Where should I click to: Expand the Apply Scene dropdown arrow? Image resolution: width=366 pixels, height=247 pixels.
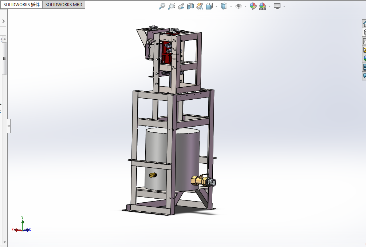(269, 6)
